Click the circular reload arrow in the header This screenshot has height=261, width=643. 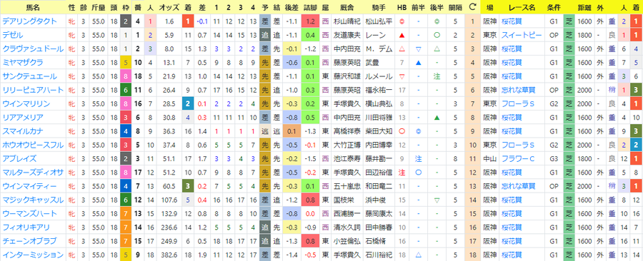(473, 7)
